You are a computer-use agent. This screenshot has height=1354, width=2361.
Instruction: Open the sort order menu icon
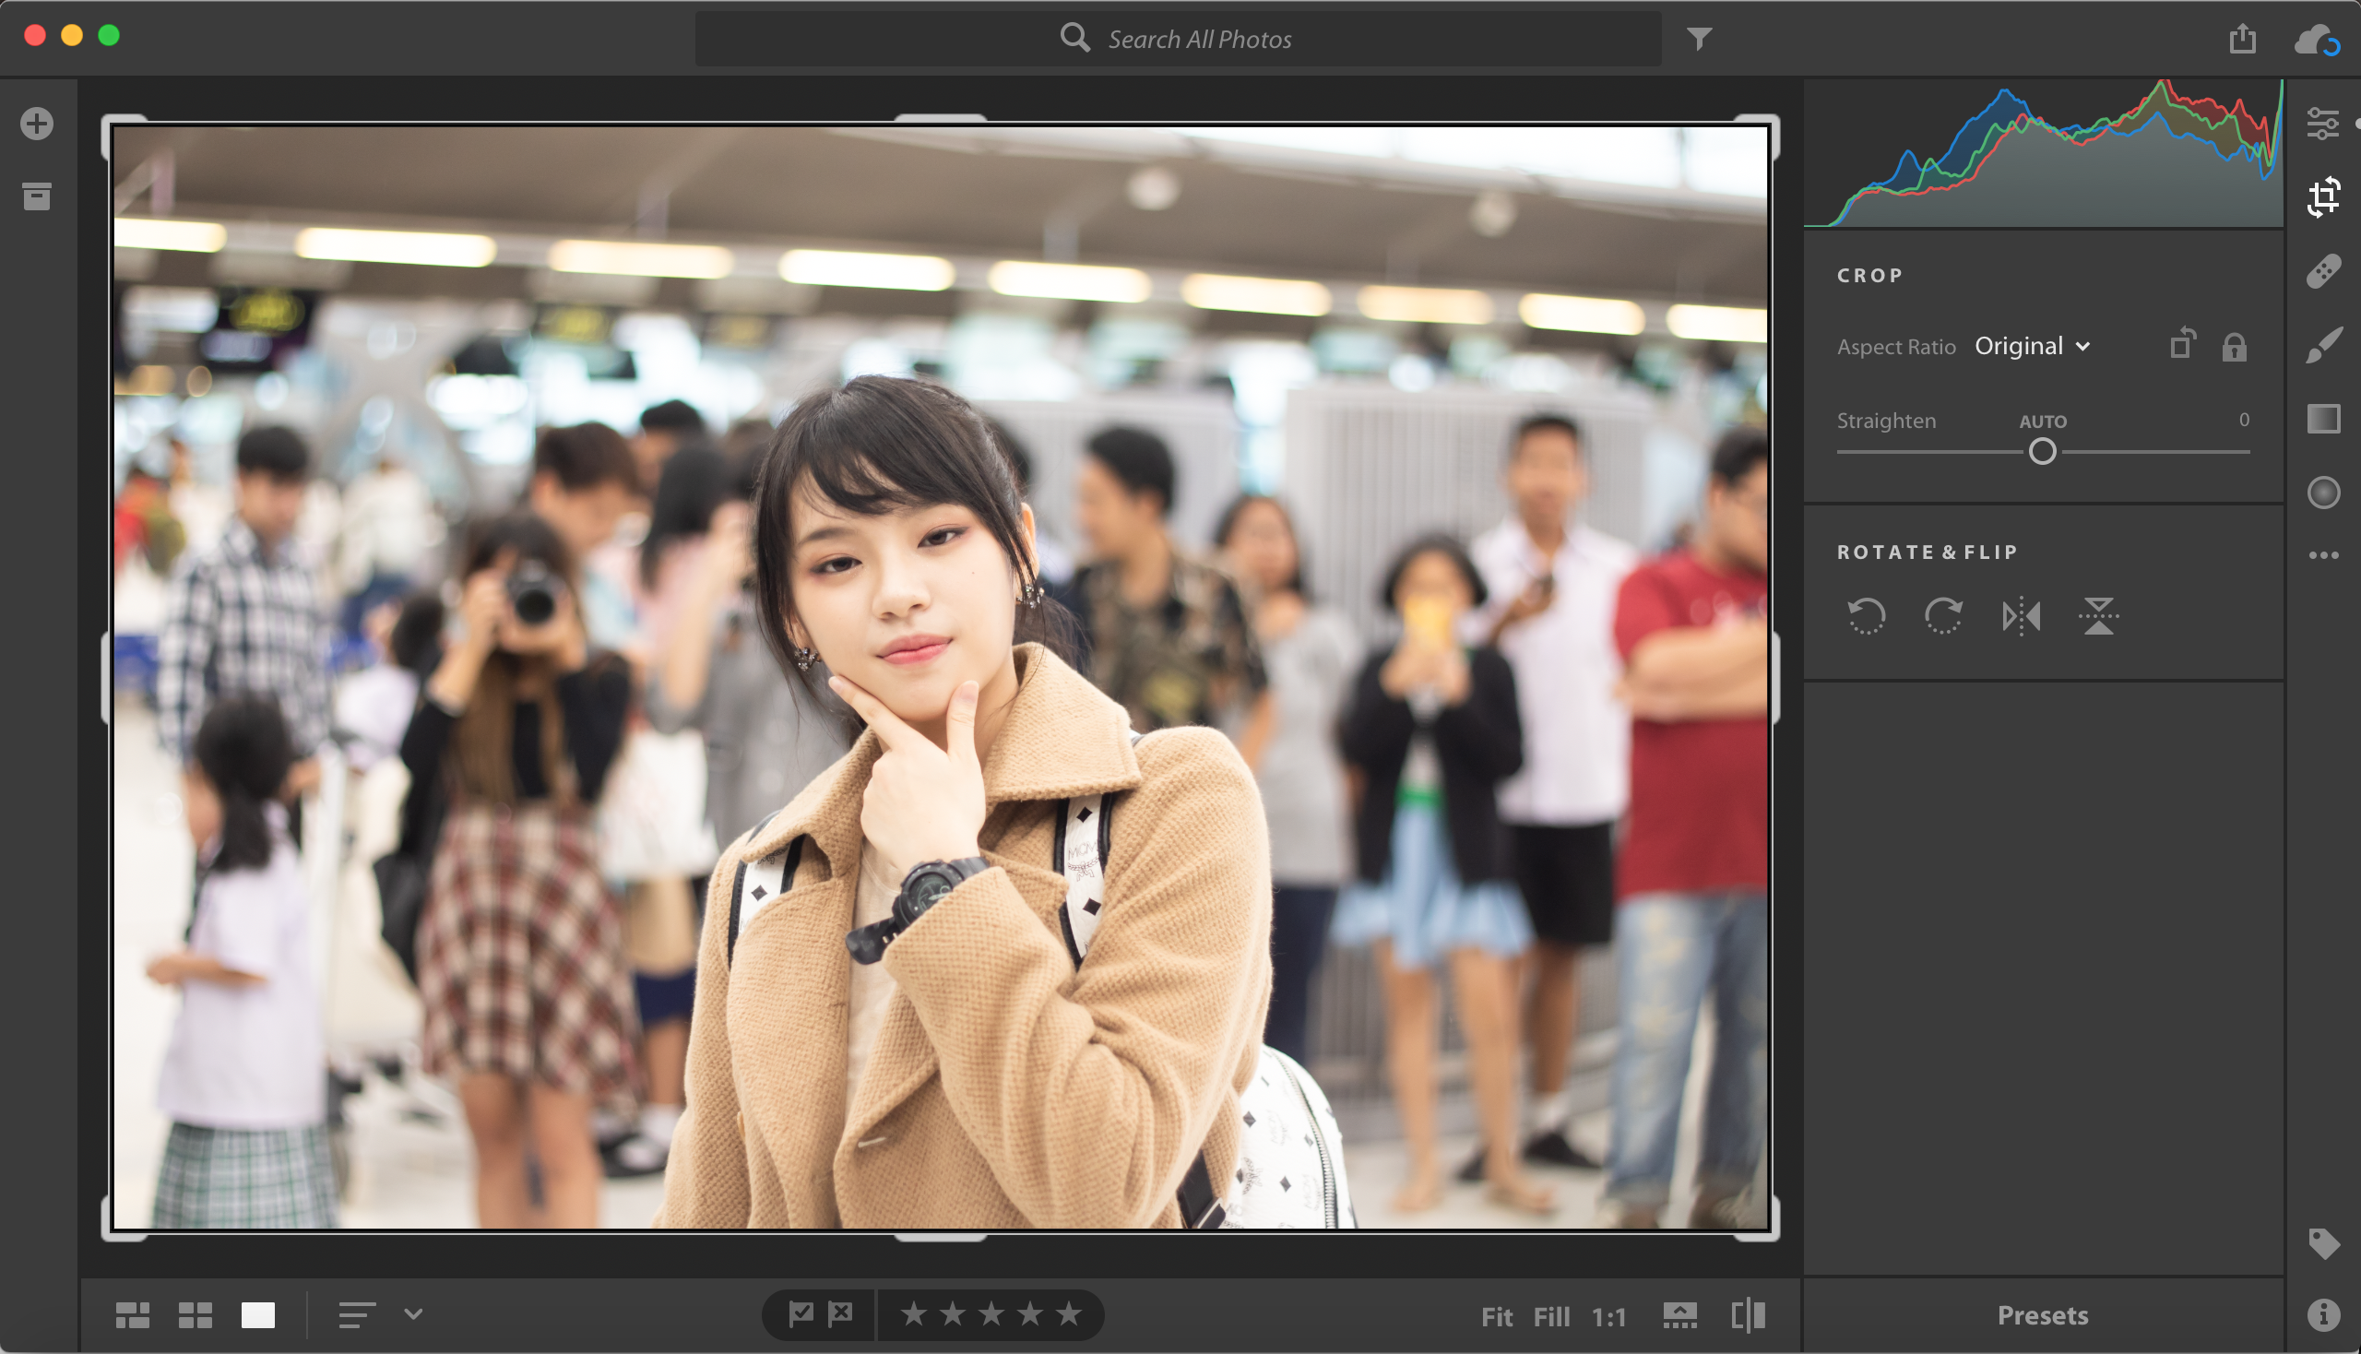356,1315
